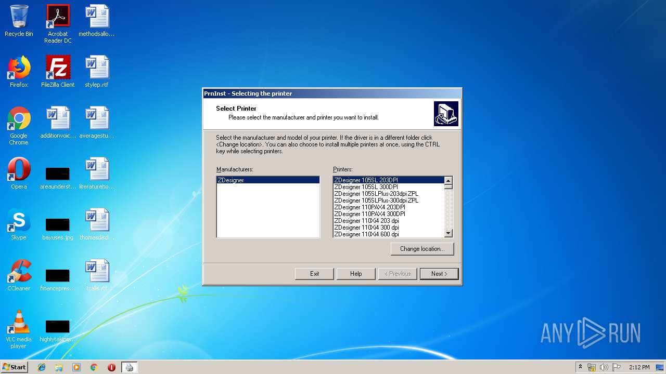Launch the Skype desktop shortcut
This screenshot has width=666, height=374.
19,224
